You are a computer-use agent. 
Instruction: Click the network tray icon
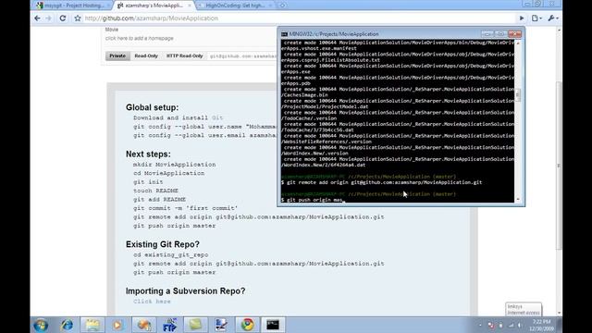click(511, 325)
